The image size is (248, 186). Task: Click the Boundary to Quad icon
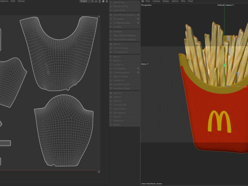(x=111, y=88)
